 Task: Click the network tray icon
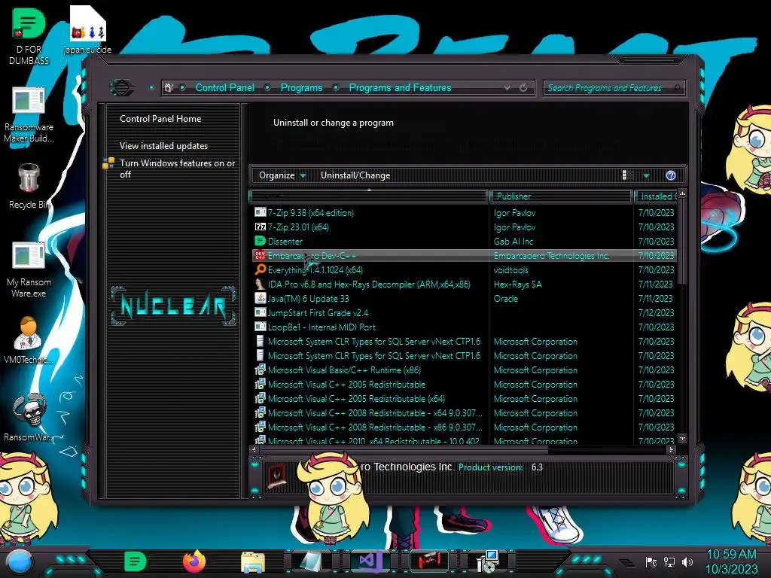point(669,561)
